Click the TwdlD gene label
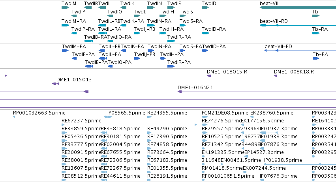The image size is (336, 182). pyautogui.click(x=209, y=4)
